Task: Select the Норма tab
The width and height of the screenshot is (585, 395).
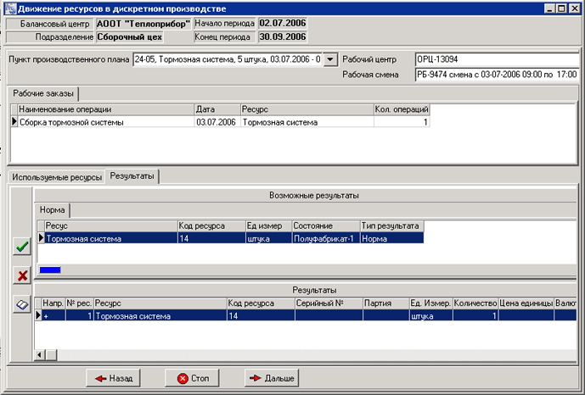Action: (x=53, y=209)
